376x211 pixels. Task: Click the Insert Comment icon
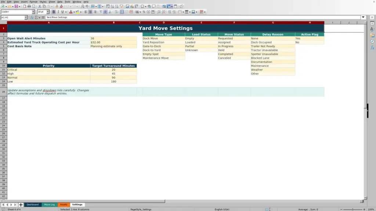pos(154,6)
